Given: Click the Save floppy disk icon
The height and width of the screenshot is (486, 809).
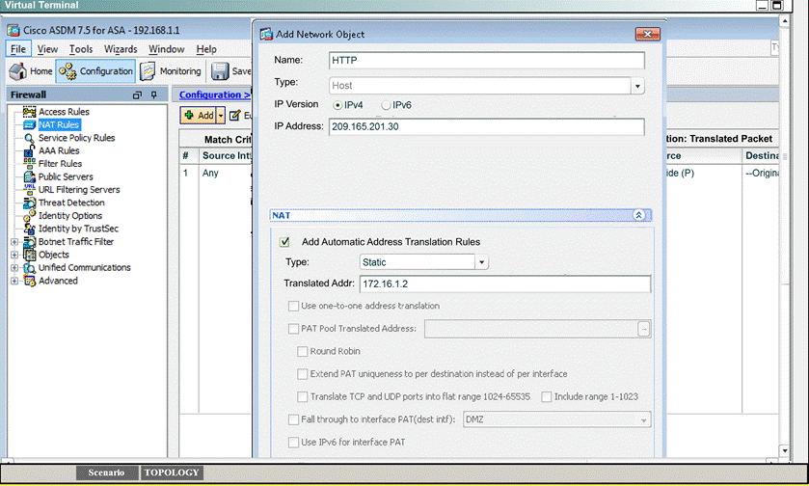Looking at the screenshot, I should [x=220, y=71].
